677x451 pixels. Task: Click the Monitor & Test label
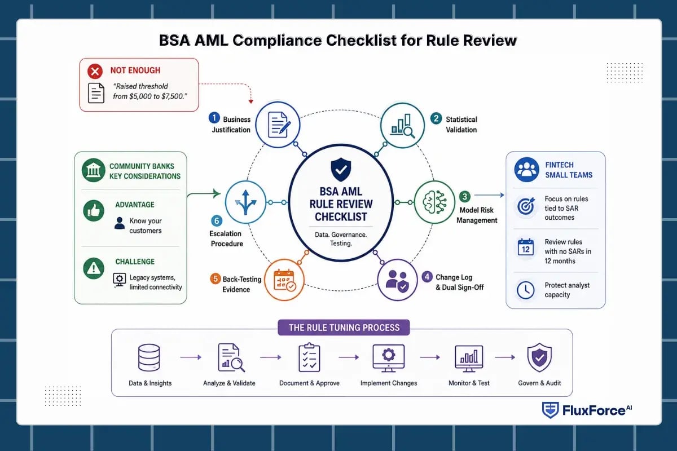tap(469, 383)
